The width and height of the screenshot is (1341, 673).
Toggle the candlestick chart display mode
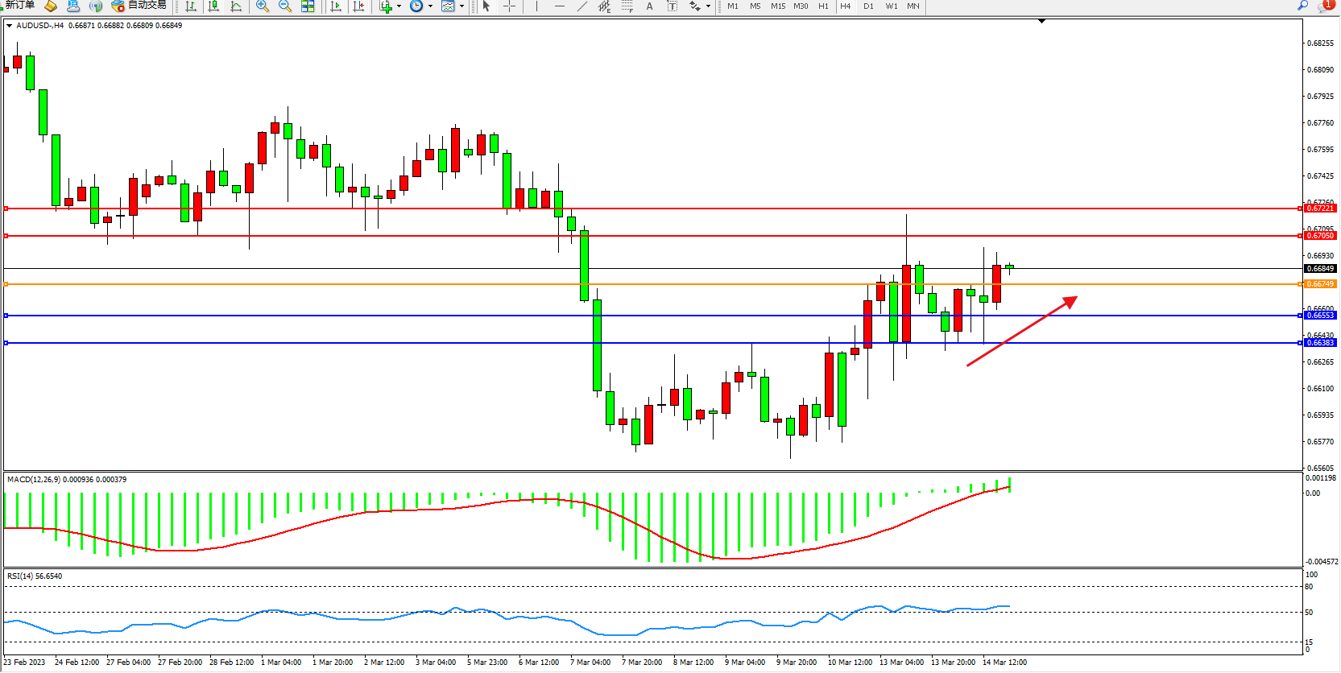(x=213, y=6)
